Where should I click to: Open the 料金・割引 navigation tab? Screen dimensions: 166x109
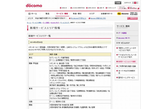pos(77,14)
